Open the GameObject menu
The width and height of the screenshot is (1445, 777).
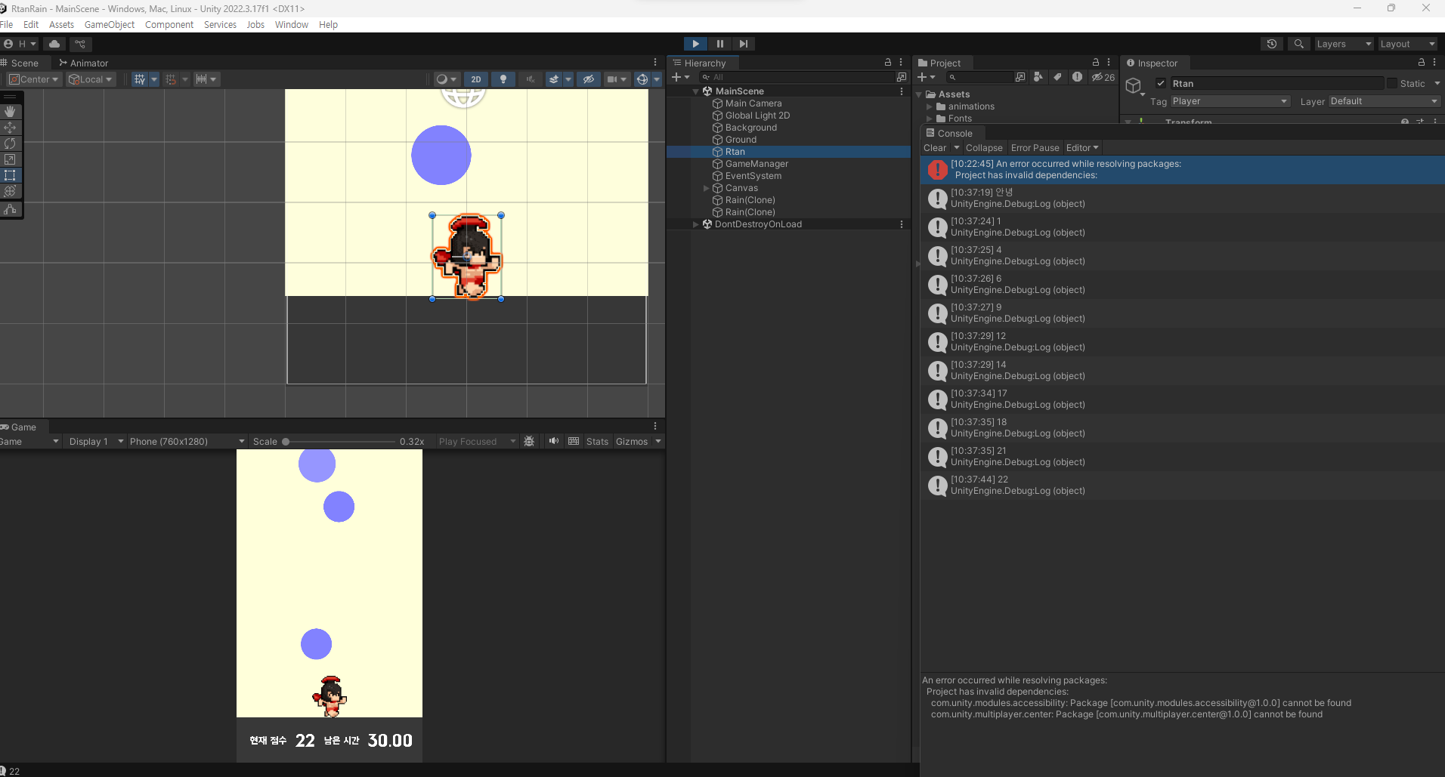pos(110,25)
